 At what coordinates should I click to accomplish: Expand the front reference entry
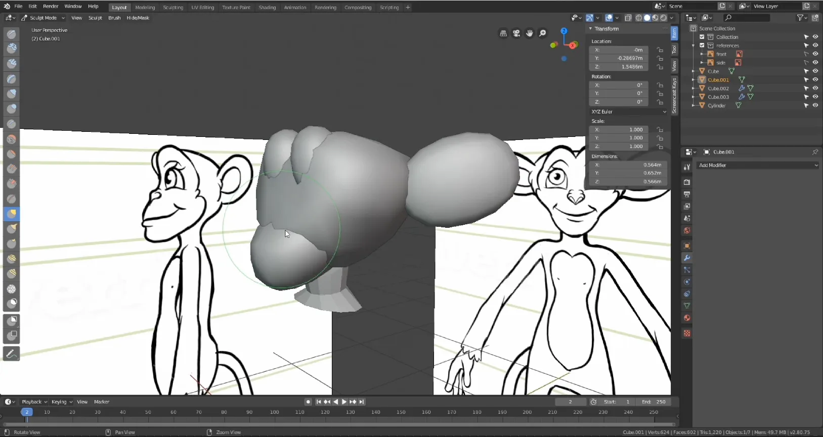[702, 54]
